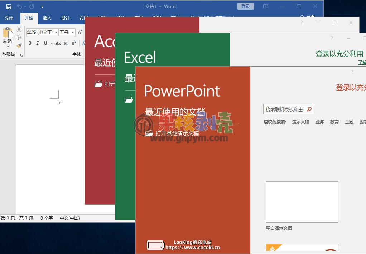Open the 文件 menu in Word
Image resolution: width=366 pixels, height=254 pixels.
coord(9,18)
